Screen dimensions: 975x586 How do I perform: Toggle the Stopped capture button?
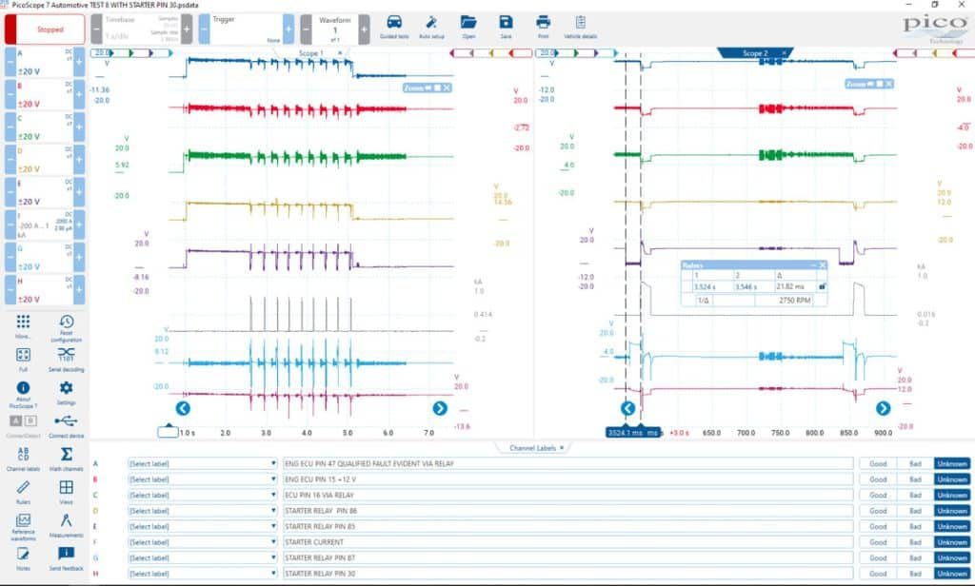(45, 29)
